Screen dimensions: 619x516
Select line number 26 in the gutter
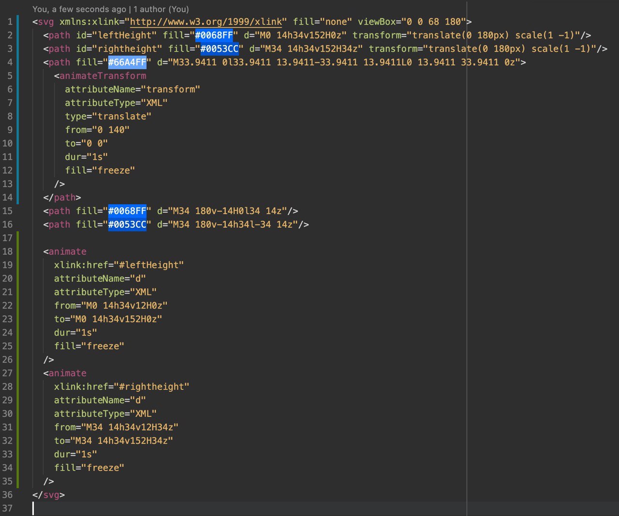tap(7, 360)
